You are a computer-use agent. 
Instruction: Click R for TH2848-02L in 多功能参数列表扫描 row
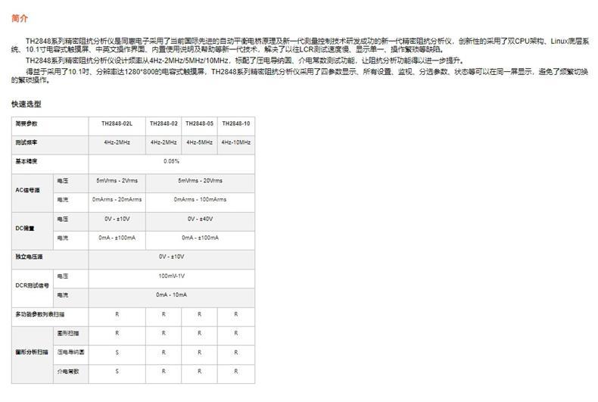[117, 314]
